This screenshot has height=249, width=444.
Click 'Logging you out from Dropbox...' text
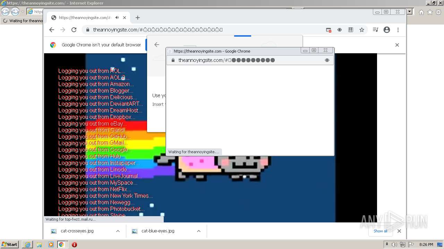pos(97,117)
